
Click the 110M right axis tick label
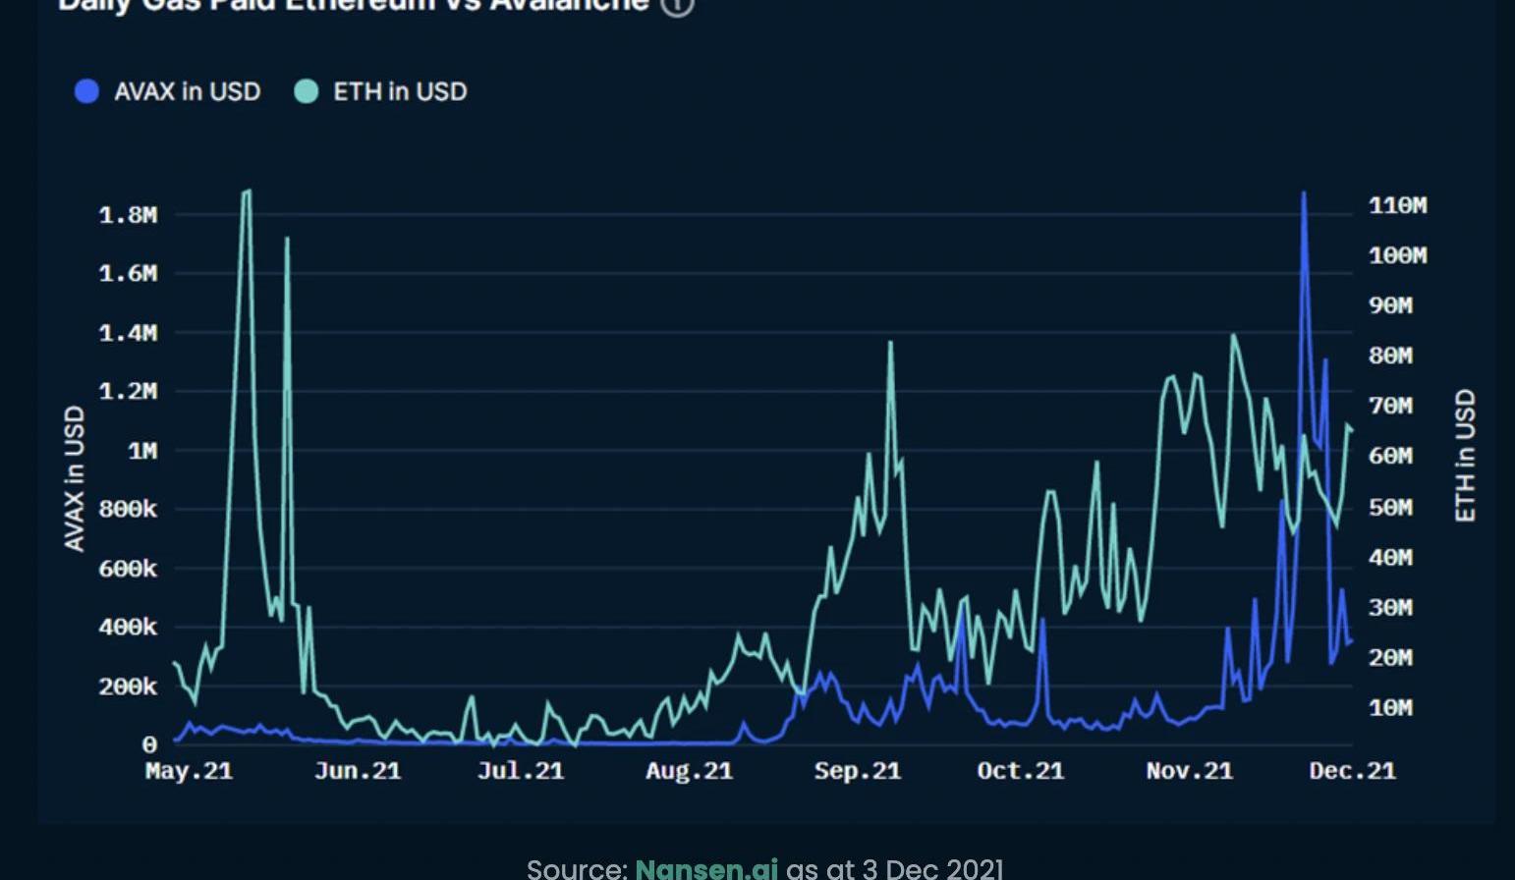point(1397,205)
